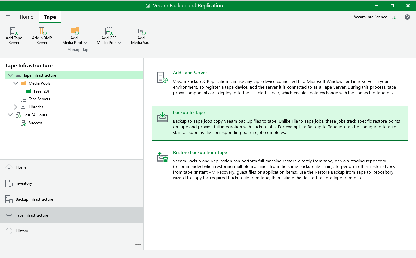Viewport: 416px width, 258px height.
Task: Click the Manage Tape group label
Action: tap(79, 50)
